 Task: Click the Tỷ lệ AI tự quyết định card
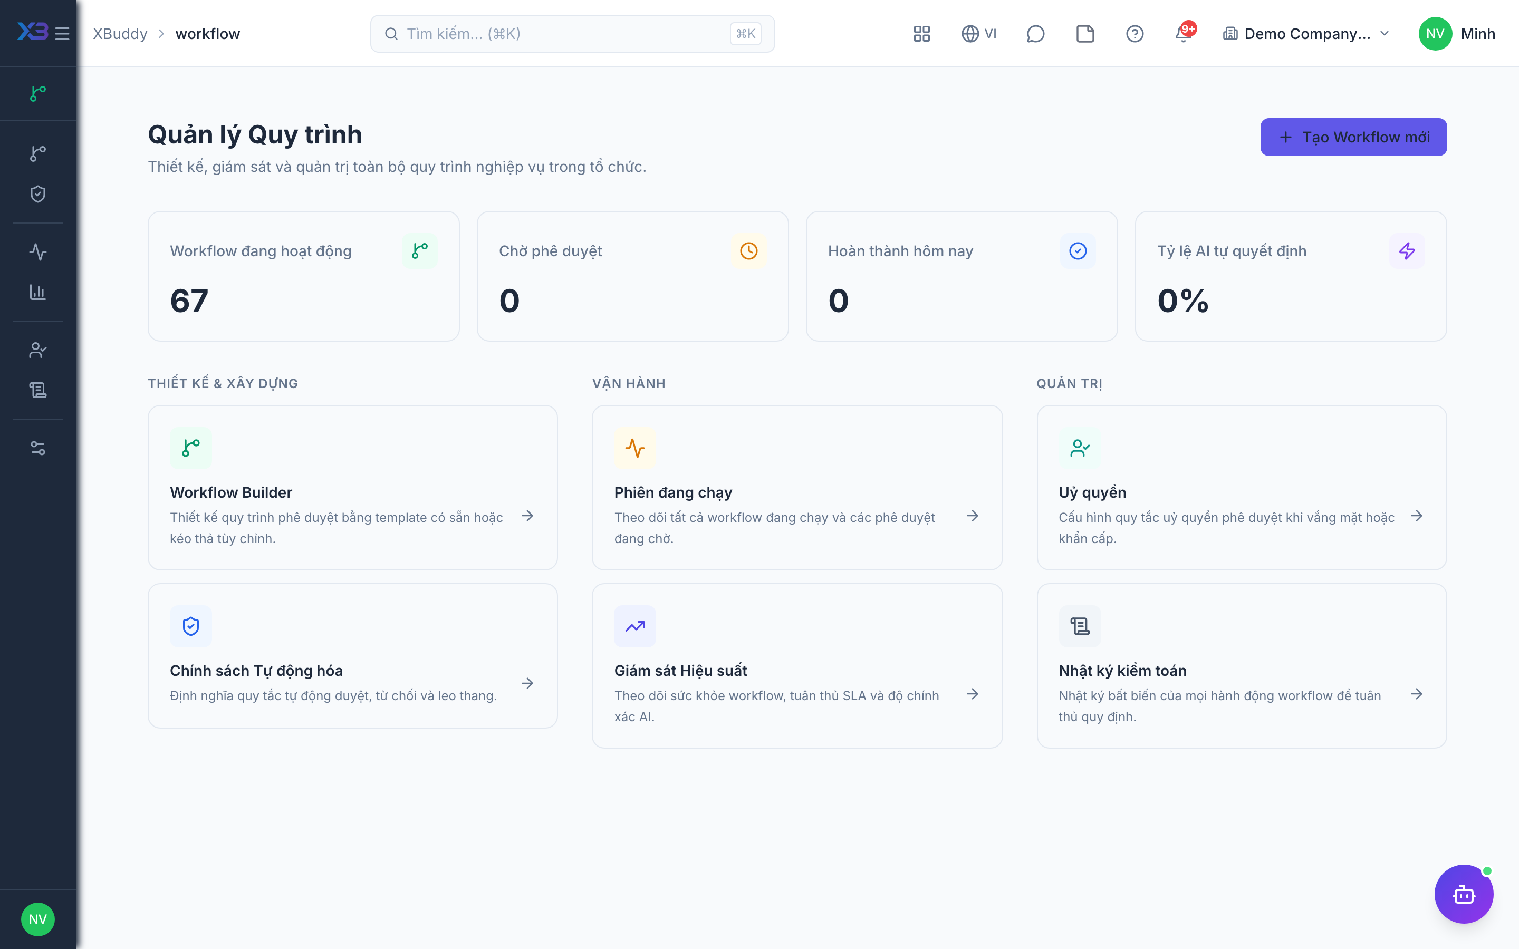(1291, 276)
